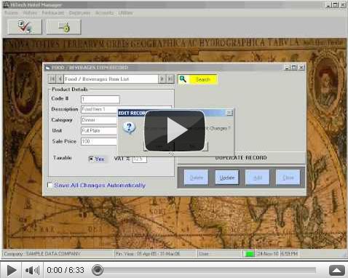Close the Edit Record dialog with X

click(229, 113)
